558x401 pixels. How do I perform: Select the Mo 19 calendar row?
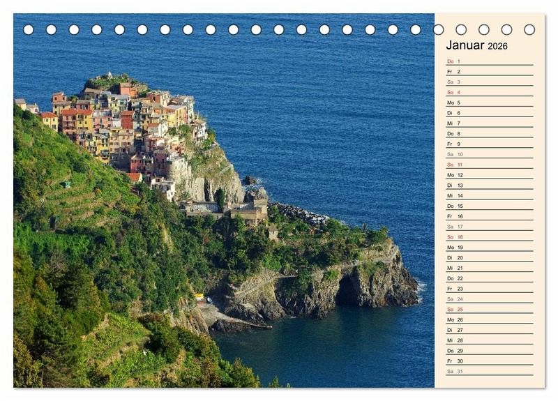[490, 247]
